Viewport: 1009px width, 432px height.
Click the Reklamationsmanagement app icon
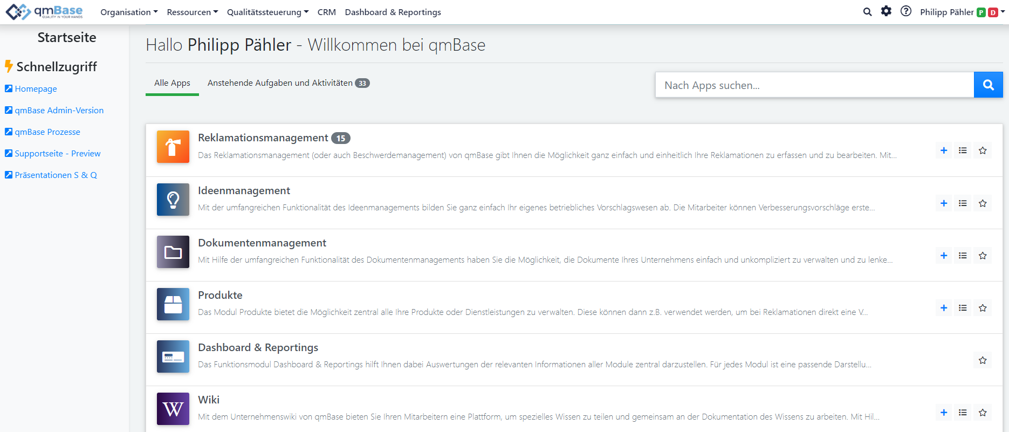pos(173,147)
